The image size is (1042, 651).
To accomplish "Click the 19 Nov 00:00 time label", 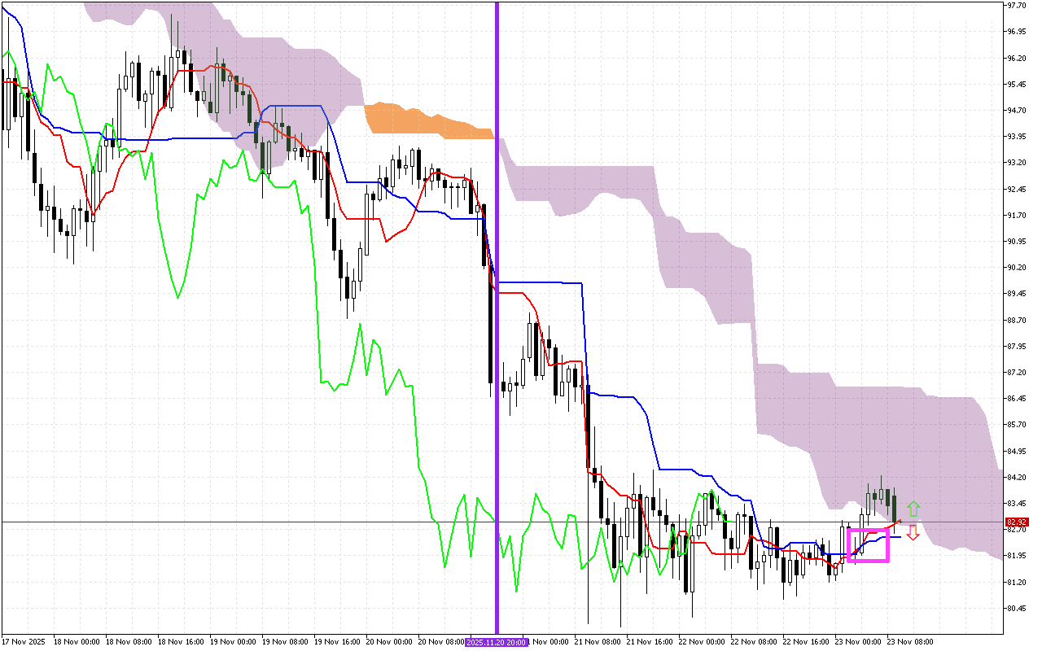I will tap(234, 642).
